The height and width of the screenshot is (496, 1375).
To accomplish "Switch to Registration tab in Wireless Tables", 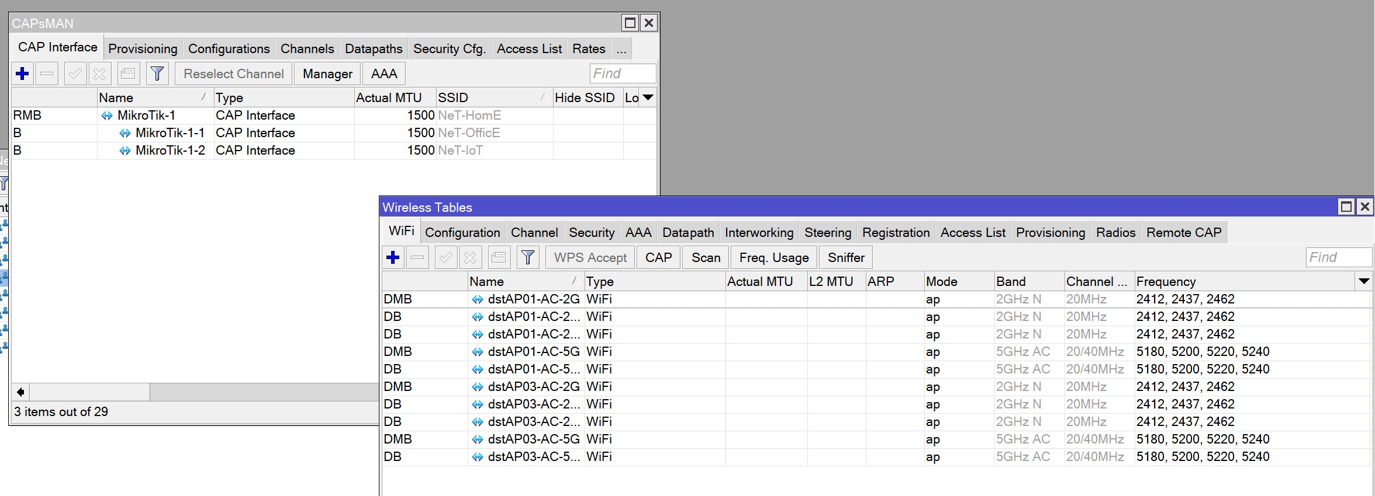I will pyautogui.click(x=896, y=233).
